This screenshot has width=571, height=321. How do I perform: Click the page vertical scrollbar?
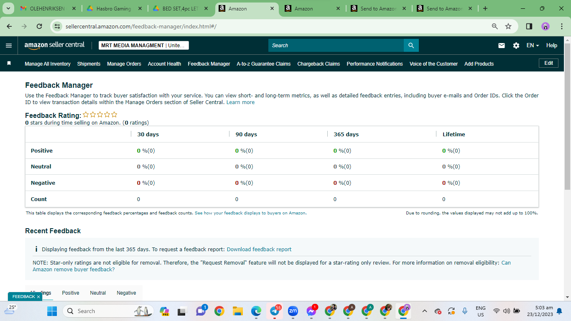[x=567, y=117]
